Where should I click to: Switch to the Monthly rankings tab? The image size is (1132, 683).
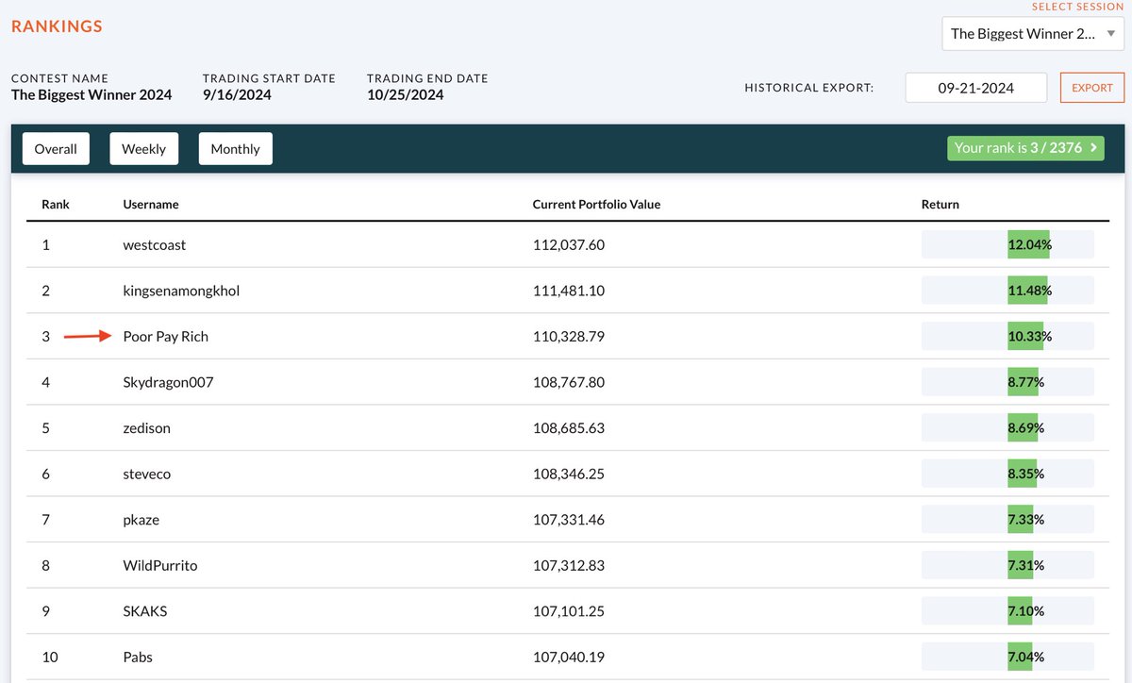[x=236, y=149]
